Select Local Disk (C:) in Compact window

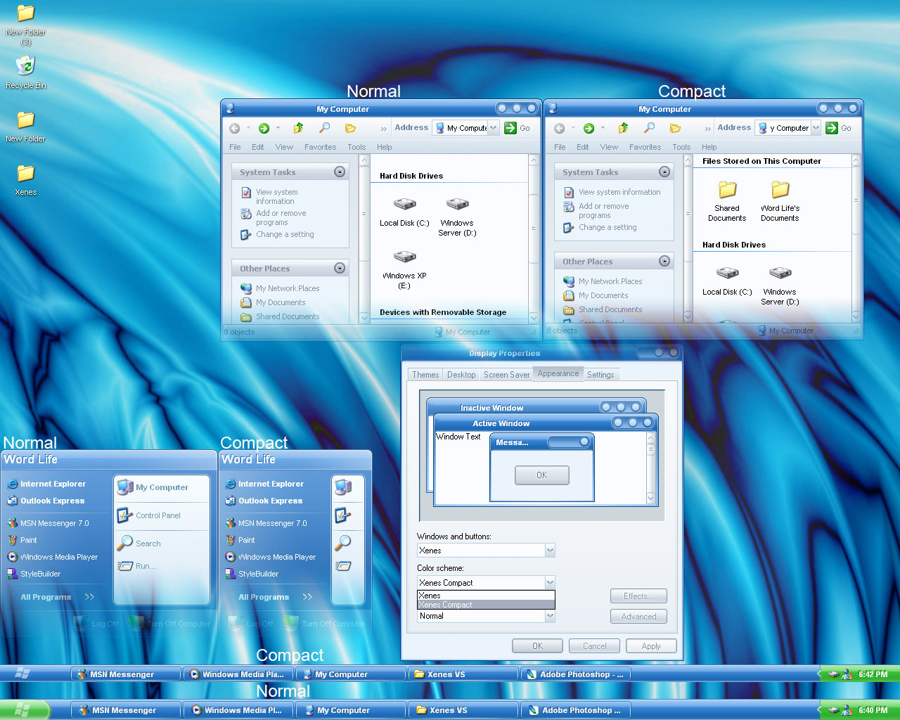727,281
